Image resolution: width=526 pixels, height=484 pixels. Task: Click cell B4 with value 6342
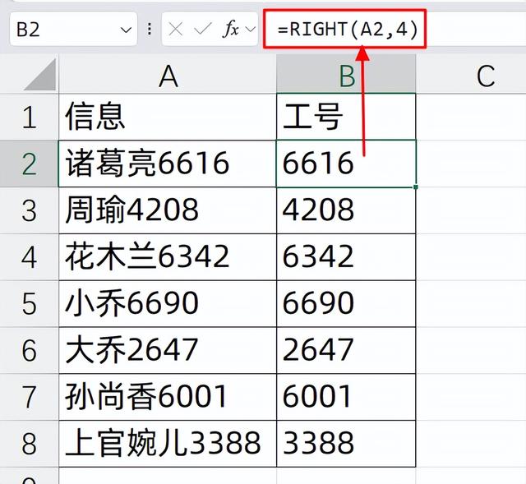click(346, 257)
